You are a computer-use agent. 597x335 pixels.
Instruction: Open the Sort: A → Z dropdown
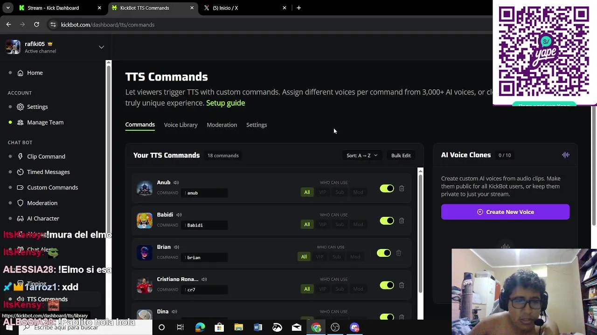(x=362, y=155)
